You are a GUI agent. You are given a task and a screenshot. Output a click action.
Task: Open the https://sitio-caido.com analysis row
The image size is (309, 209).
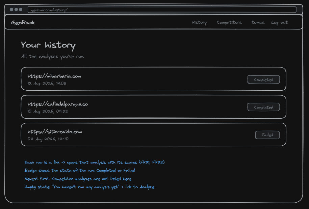tap(154, 135)
